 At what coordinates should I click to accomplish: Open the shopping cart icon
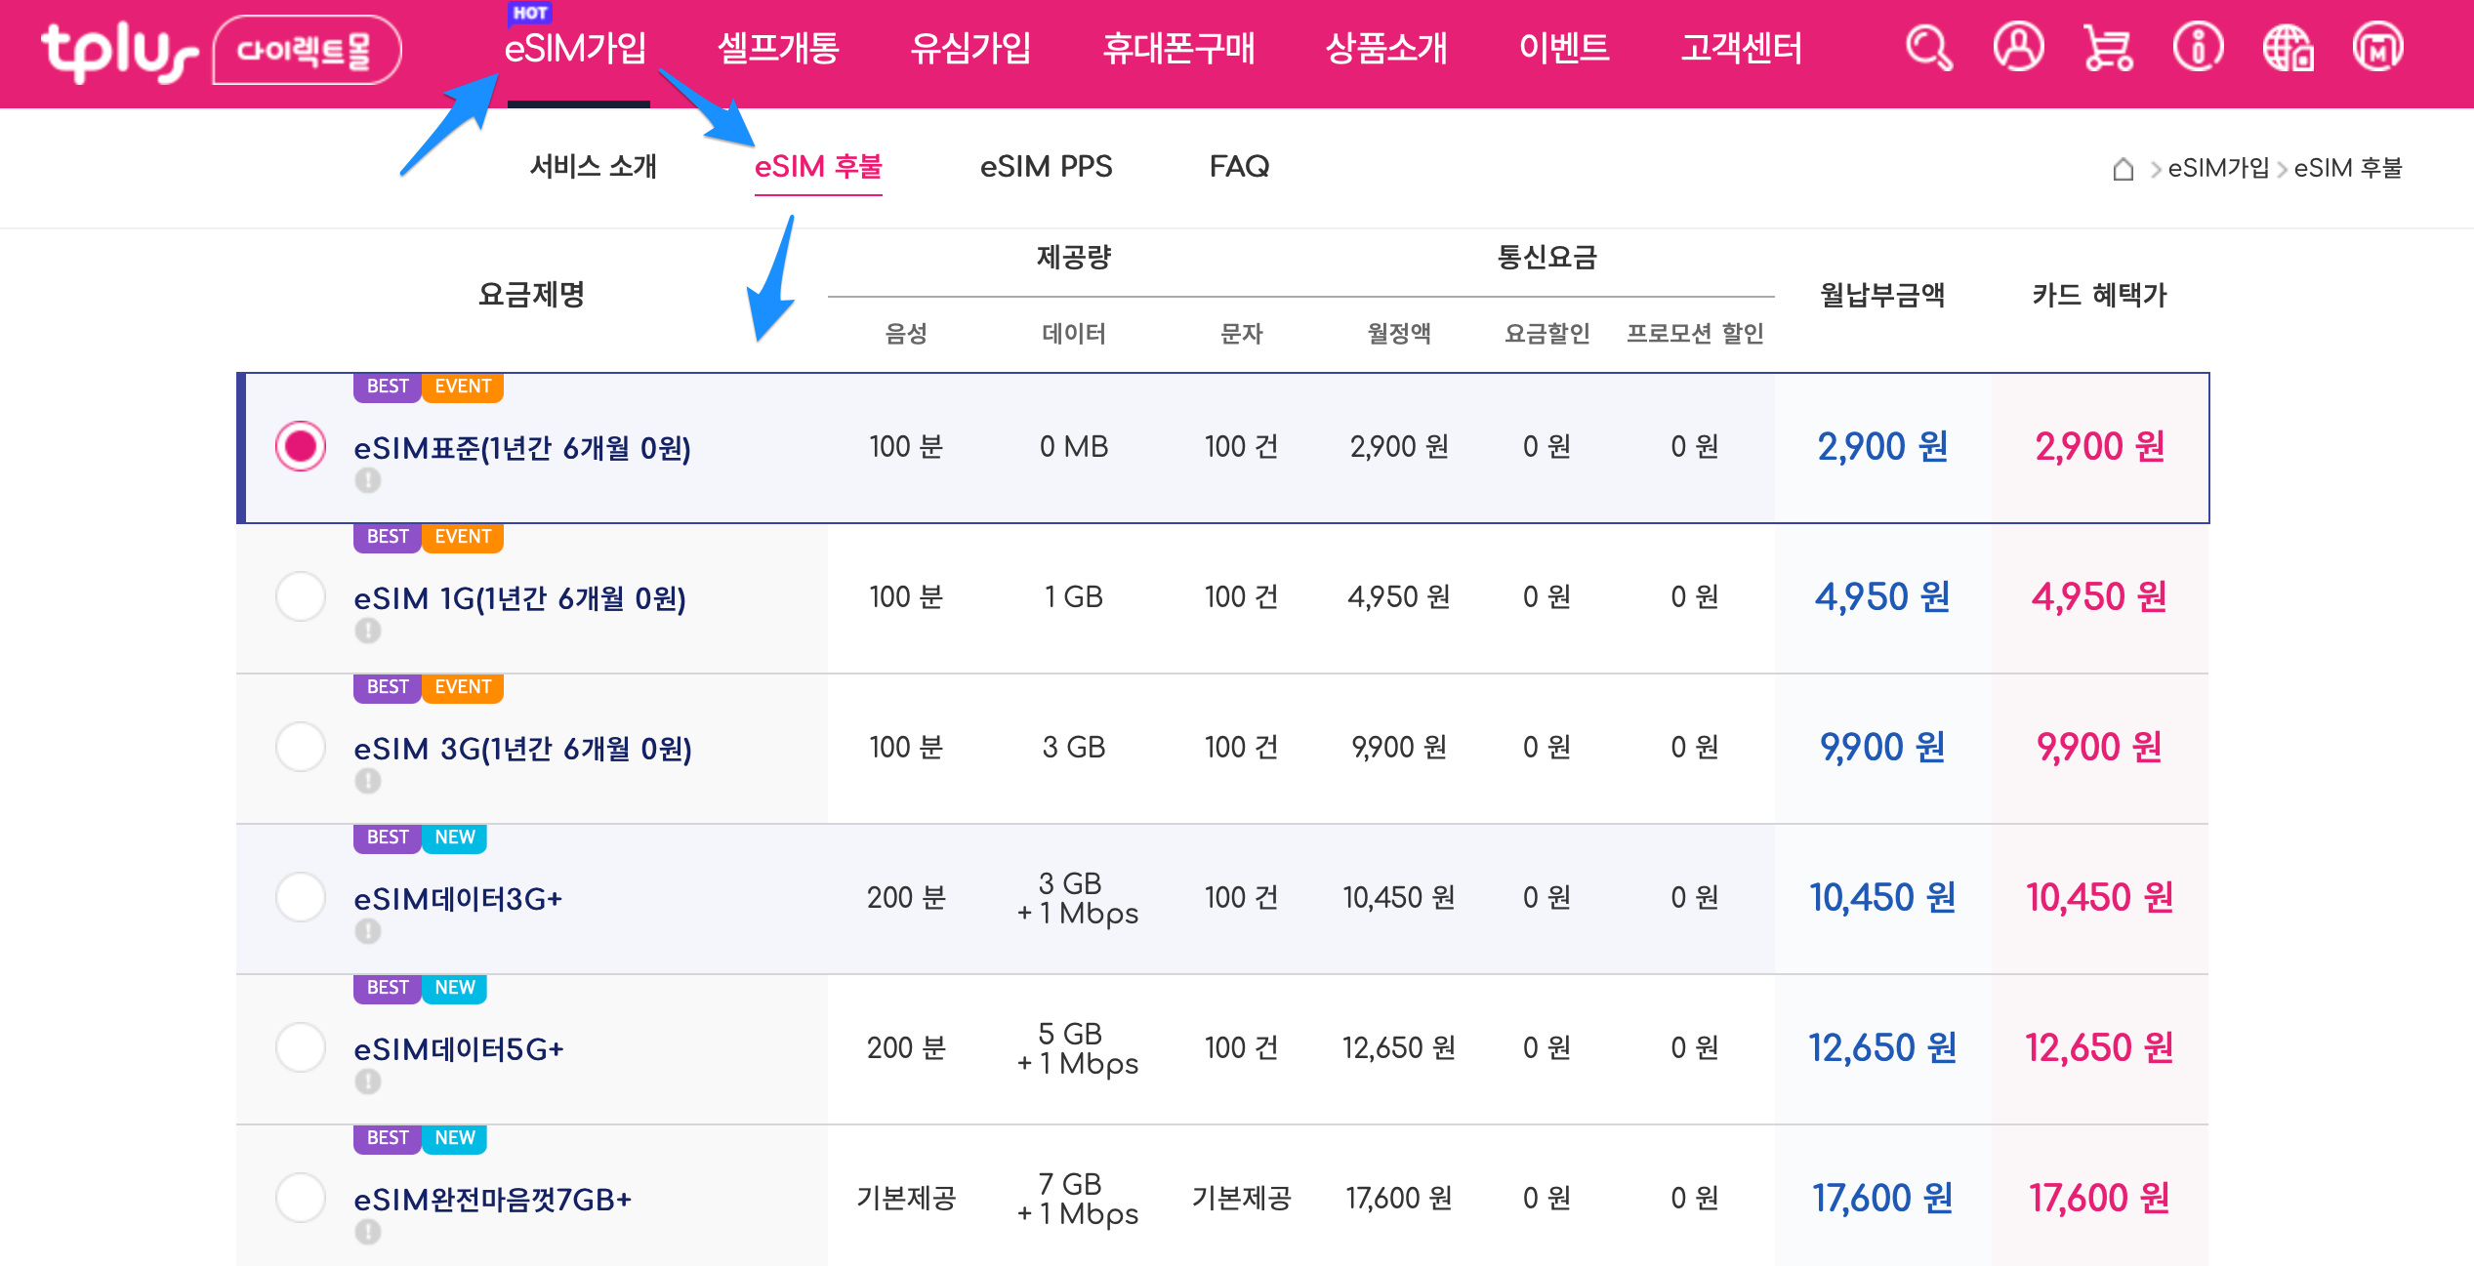(x=2108, y=48)
